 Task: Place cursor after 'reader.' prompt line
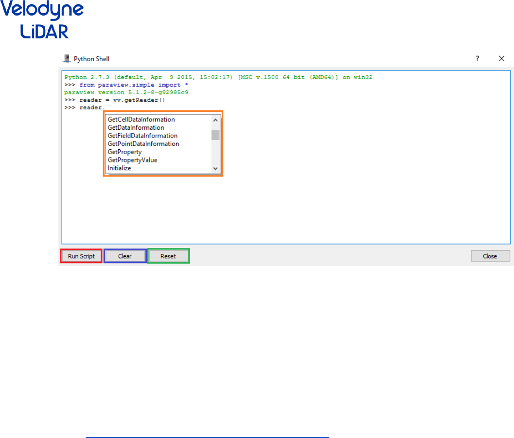(105, 108)
